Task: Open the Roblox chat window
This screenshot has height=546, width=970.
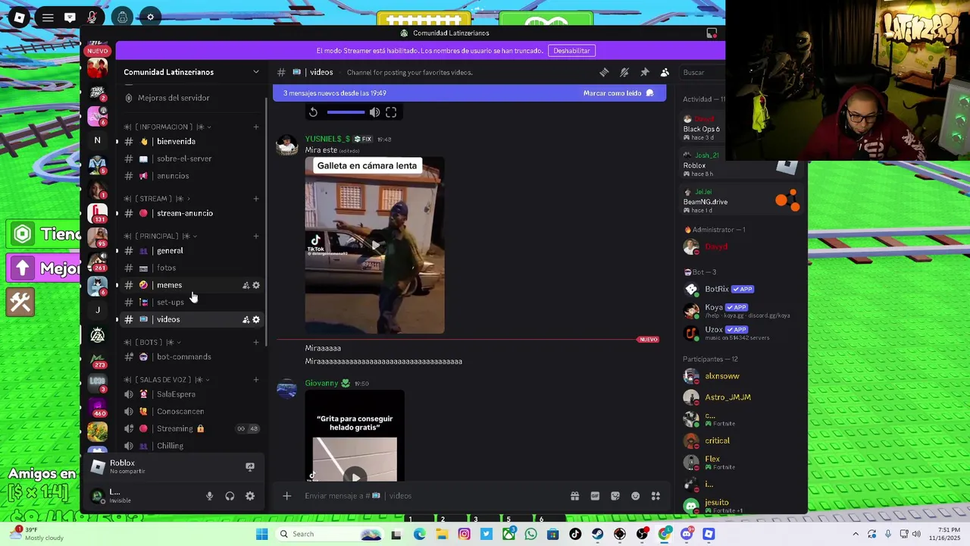Action: [70, 17]
